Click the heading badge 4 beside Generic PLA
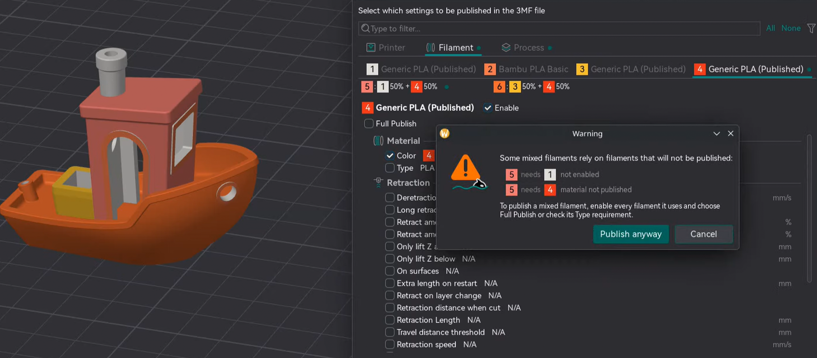 (x=367, y=108)
